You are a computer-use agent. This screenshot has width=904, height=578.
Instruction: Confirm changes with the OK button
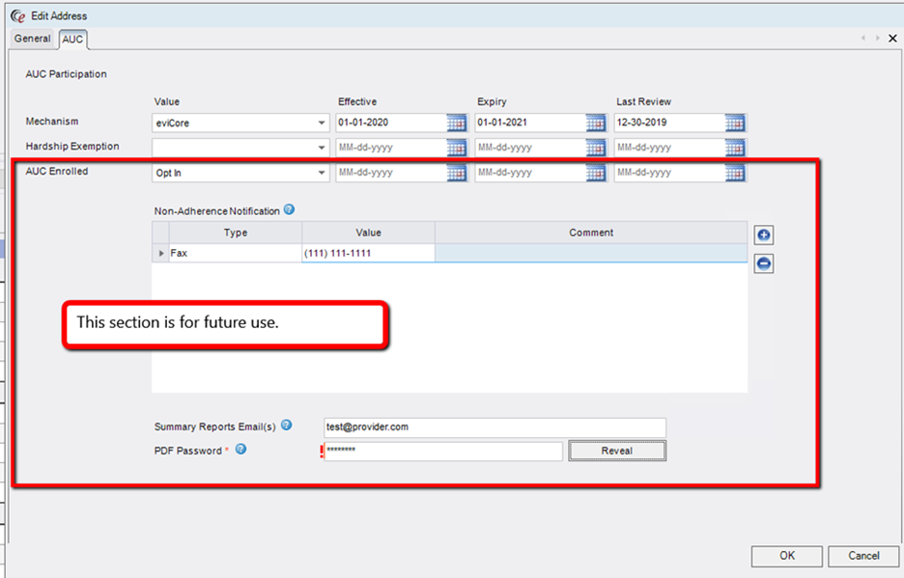pos(786,556)
